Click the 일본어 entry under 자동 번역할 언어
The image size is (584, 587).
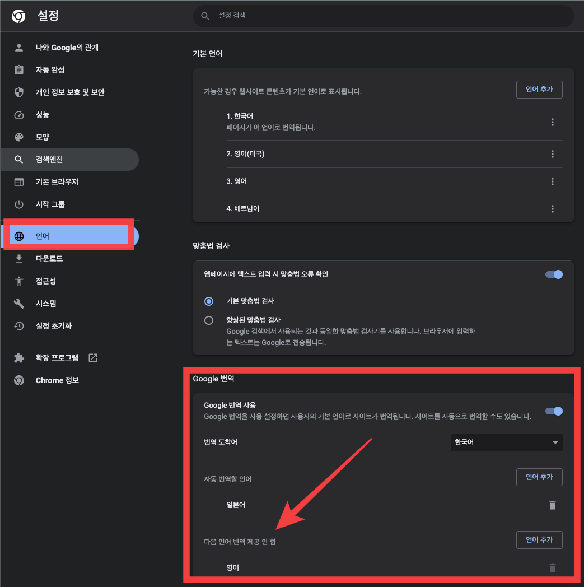coord(236,505)
